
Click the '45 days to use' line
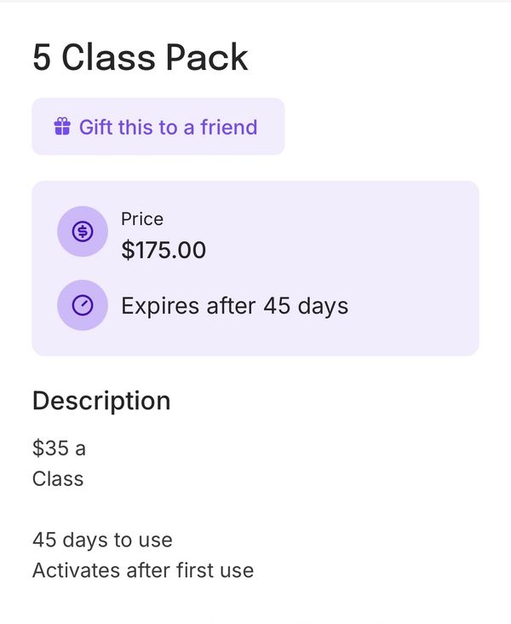[101, 540]
